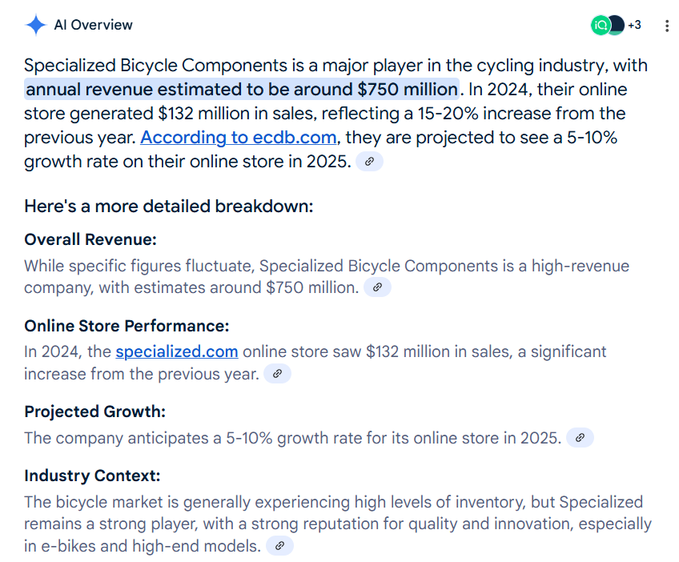Screen dimensions: 679x562
Task: Click the blue AI Overview sparkle icon
Action: 35,25
